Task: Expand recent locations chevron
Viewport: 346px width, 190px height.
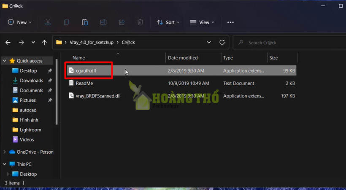Action: (33, 42)
